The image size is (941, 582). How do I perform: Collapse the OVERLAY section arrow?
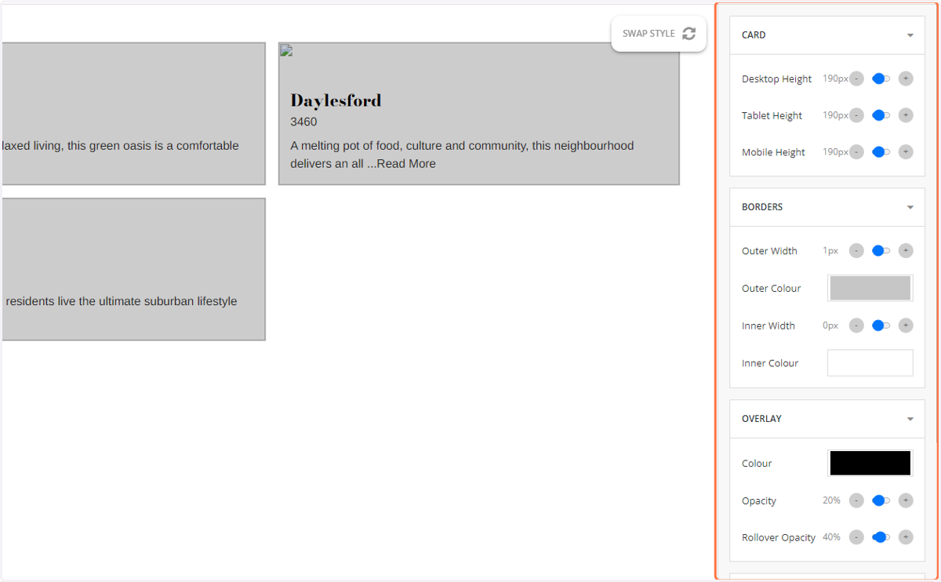[x=910, y=420]
